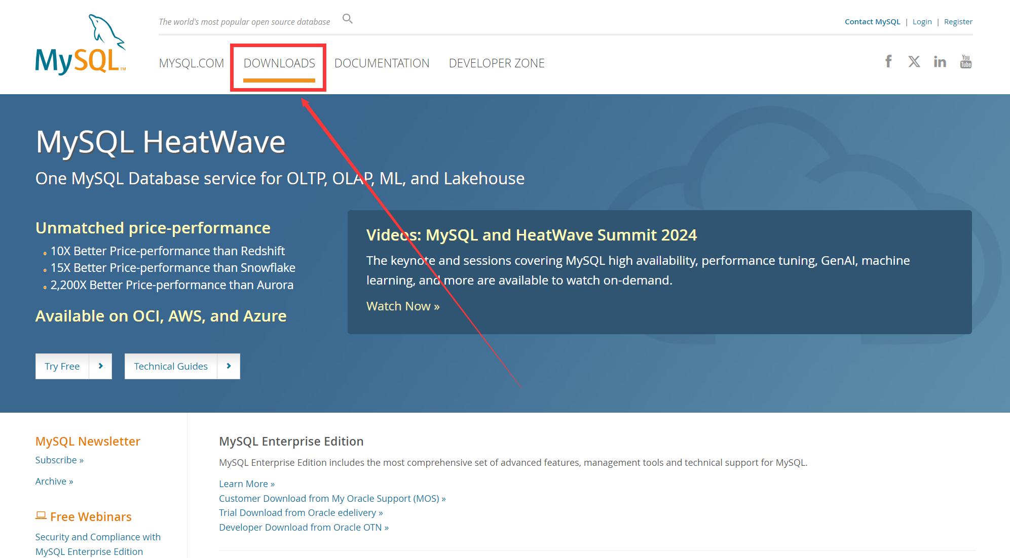Switch to the DOCUMENTATION tab
Image resolution: width=1010 pixels, height=558 pixels.
point(382,63)
